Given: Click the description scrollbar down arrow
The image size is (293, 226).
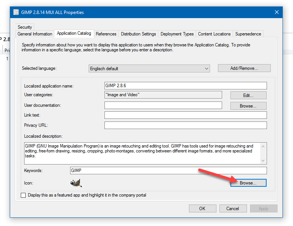Looking at the screenshot, I should point(263,161).
